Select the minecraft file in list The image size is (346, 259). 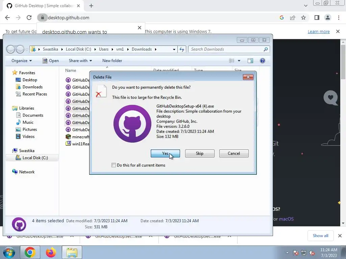[x=77, y=137]
